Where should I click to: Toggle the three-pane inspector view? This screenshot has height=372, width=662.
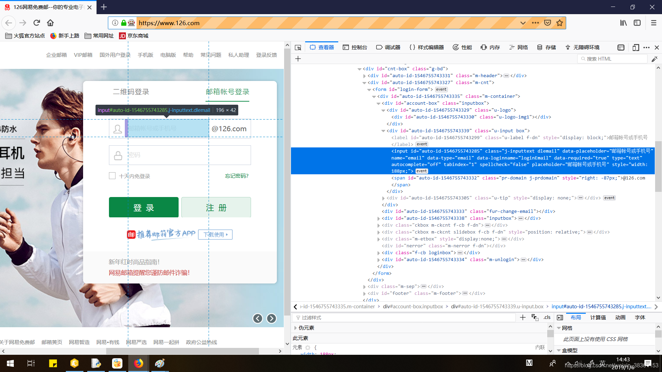560,318
